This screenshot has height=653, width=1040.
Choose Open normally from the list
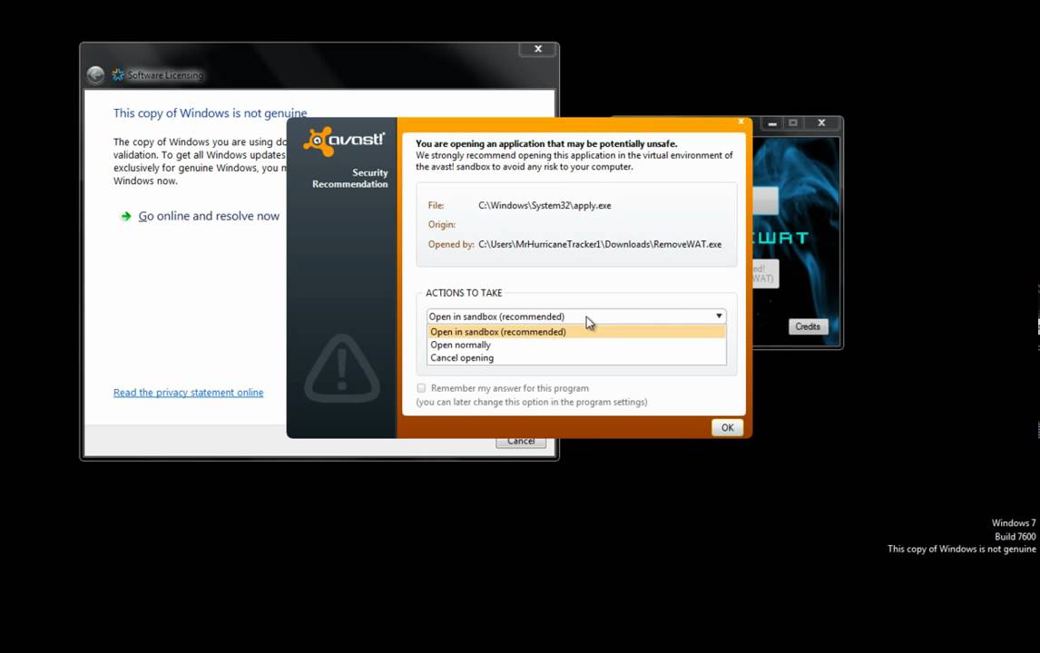[x=575, y=345]
